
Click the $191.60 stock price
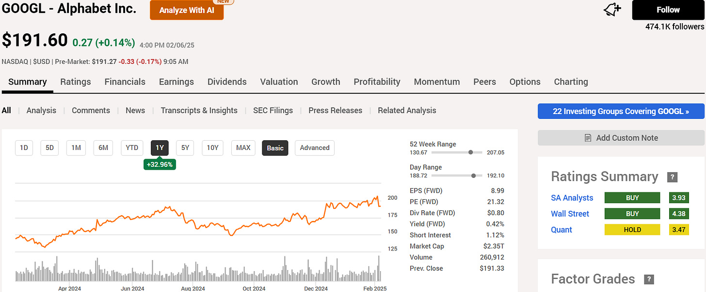(x=35, y=40)
